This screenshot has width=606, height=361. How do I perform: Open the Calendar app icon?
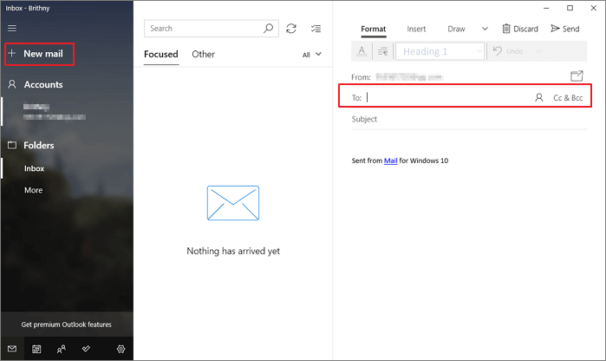click(x=36, y=349)
